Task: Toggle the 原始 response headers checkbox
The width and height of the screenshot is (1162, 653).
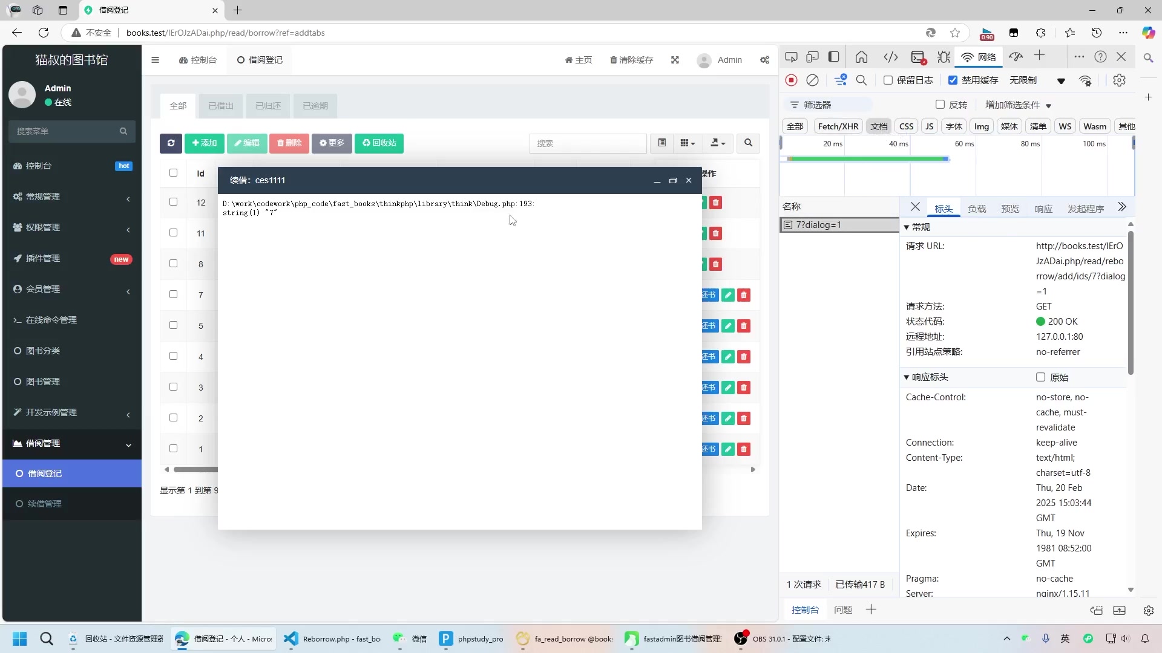Action: (1040, 377)
